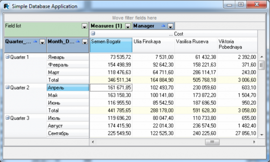Select the Май row
This screenshot has width=270, height=162.
coord(68,95)
